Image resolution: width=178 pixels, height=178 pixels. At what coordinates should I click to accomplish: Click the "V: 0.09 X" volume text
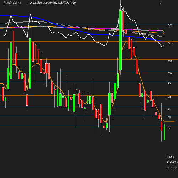pyautogui.click(x=172, y=162)
